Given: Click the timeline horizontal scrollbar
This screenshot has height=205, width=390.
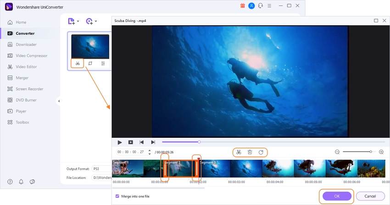Looking at the screenshot, I should pos(158,188).
